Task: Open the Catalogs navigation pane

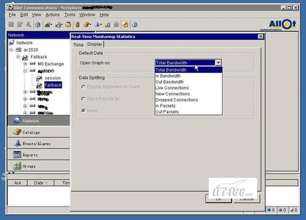Action: 39,132
